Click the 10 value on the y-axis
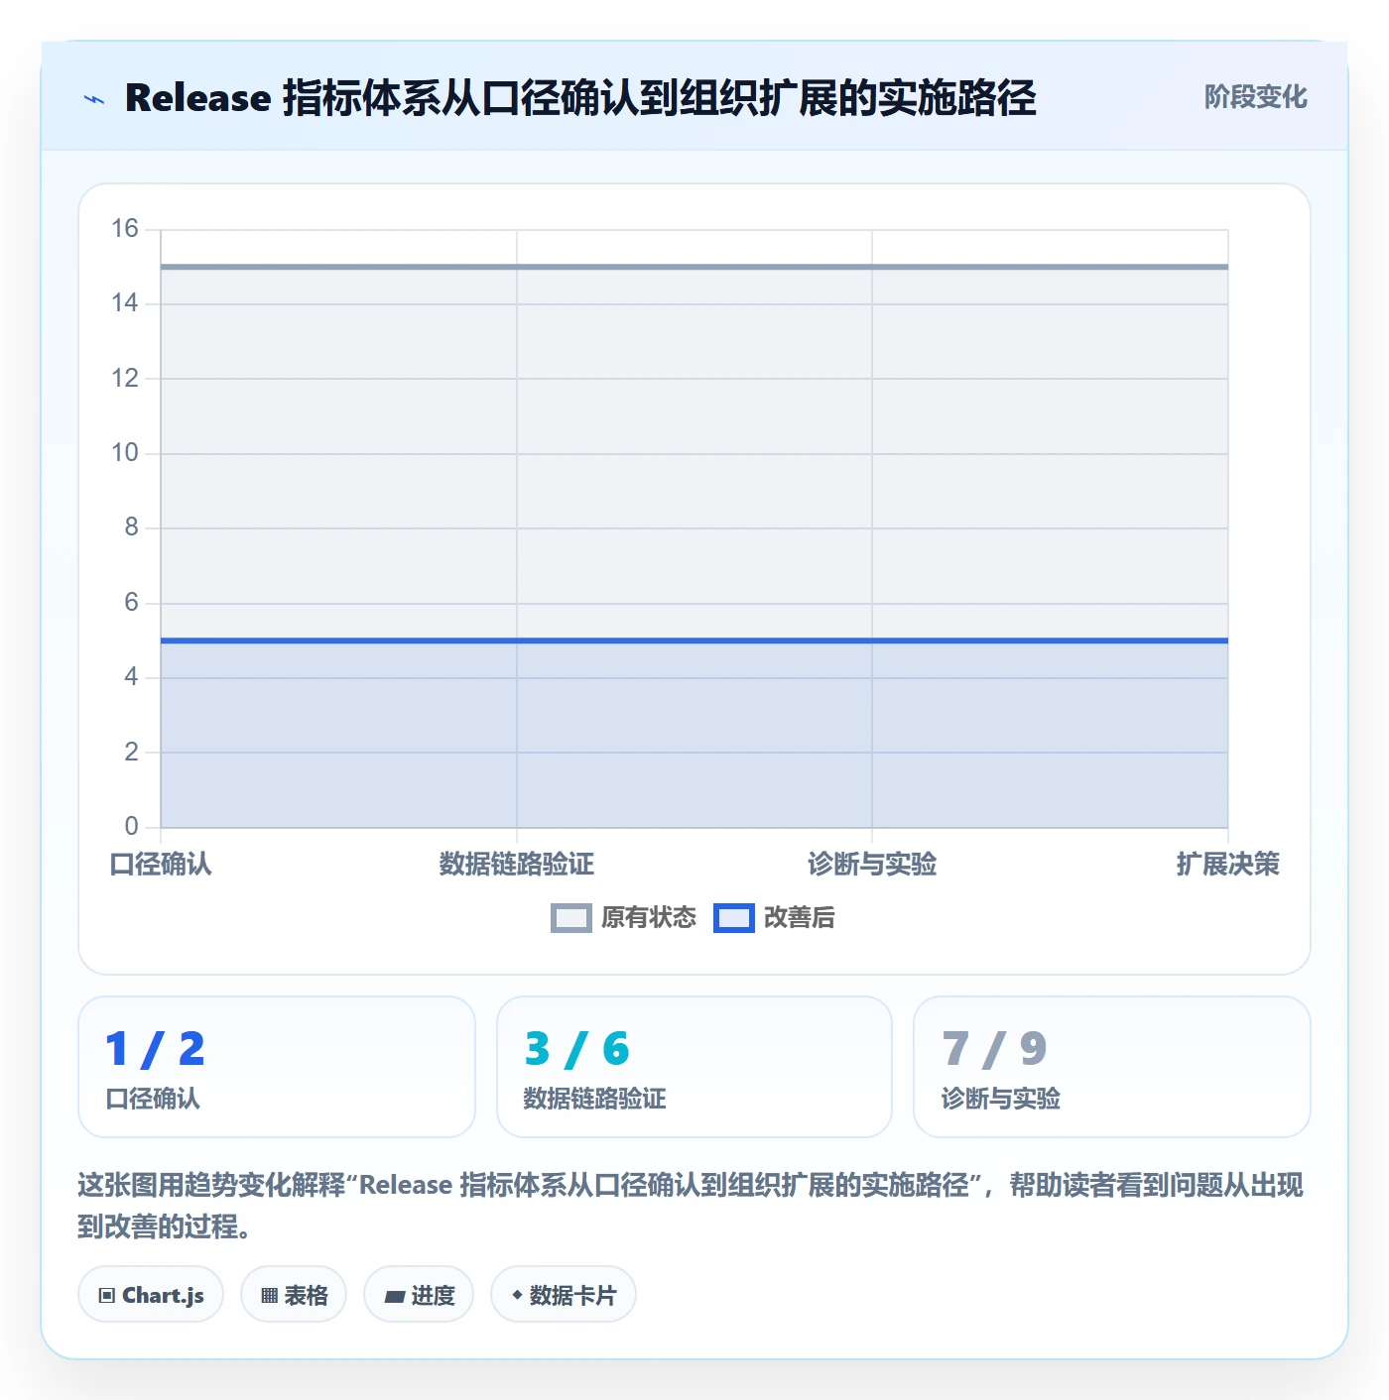1389x1400 pixels. [125, 453]
